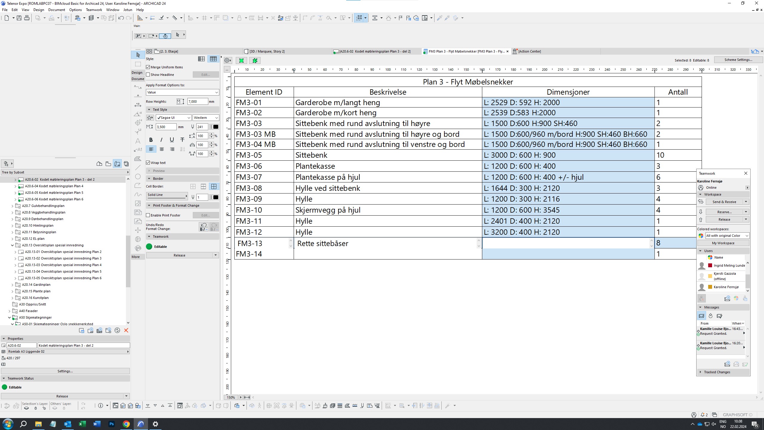Center-align the text in cells
The height and width of the screenshot is (430, 764).
click(x=161, y=149)
